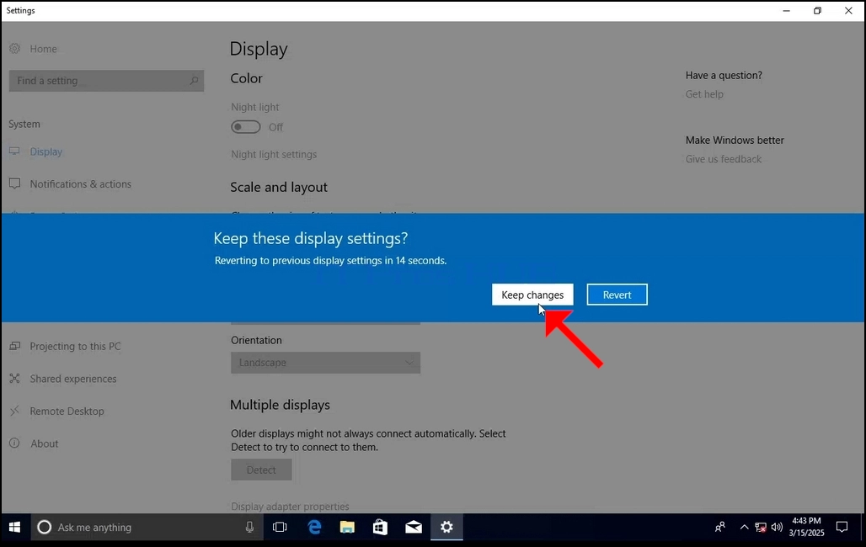Open Microsoft Edge from the taskbar
This screenshot has width=866, height=547.
[x=314, y=527]
